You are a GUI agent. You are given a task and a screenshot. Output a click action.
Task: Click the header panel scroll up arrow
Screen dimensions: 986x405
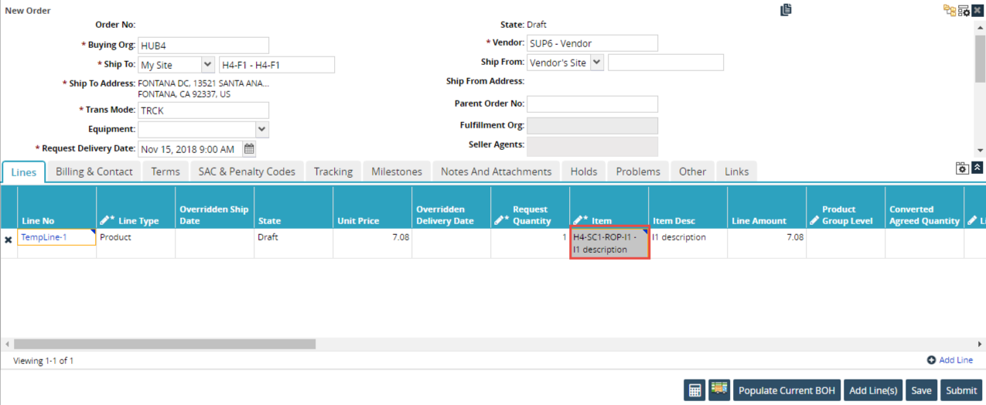click(980, 29)
